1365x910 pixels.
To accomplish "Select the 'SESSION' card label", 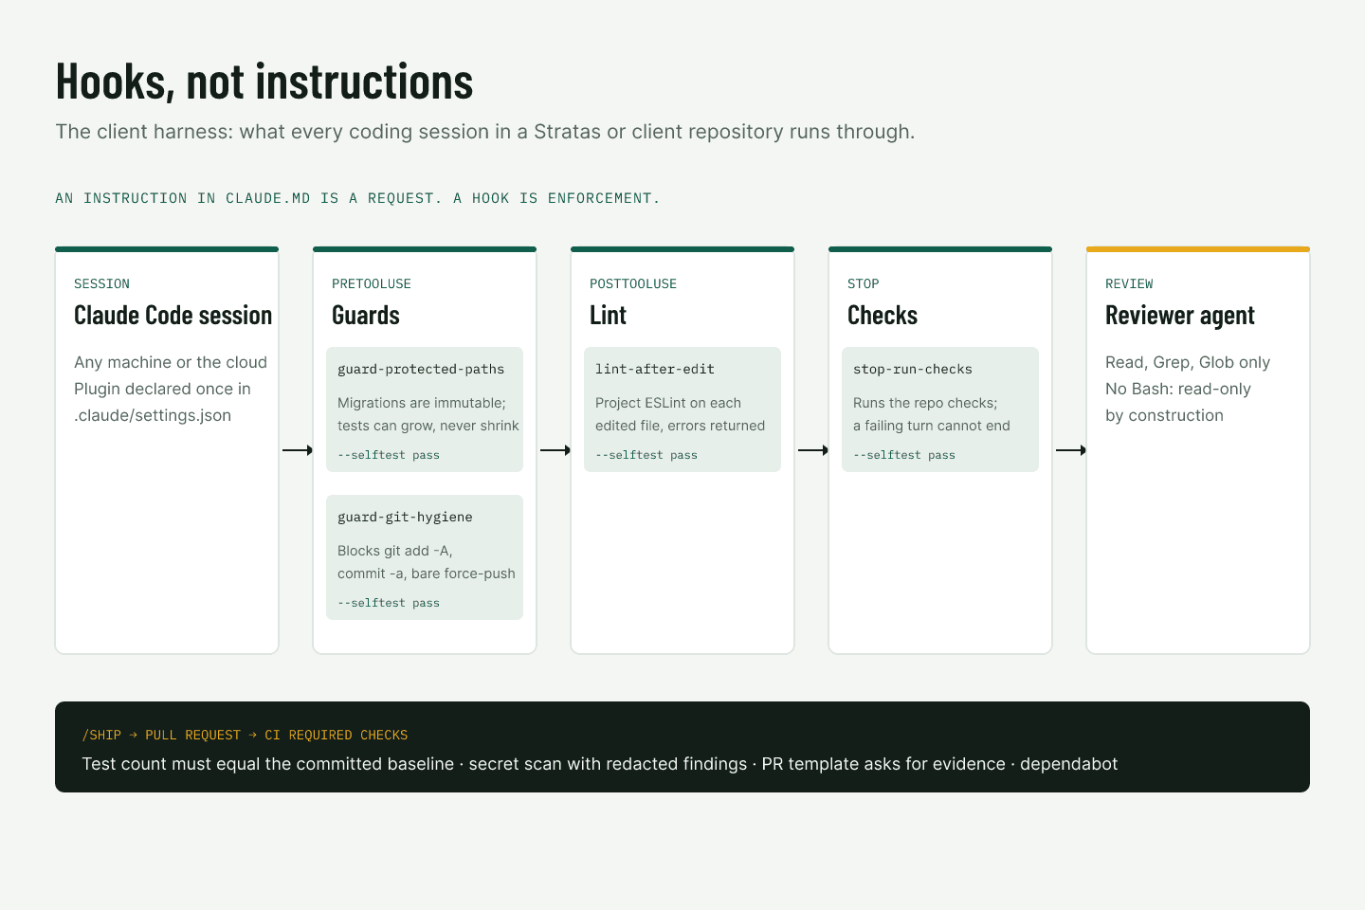I will pyautogui.click(x=101, y=283).
